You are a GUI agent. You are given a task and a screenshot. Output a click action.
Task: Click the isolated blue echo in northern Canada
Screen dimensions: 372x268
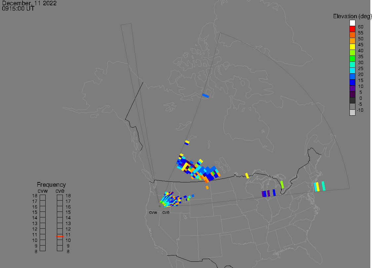(x=205, y=96)
